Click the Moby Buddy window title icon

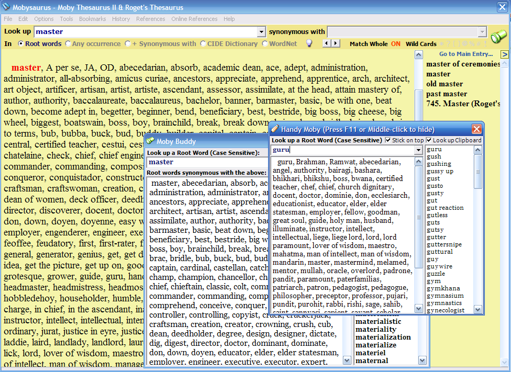coord(150,141)
